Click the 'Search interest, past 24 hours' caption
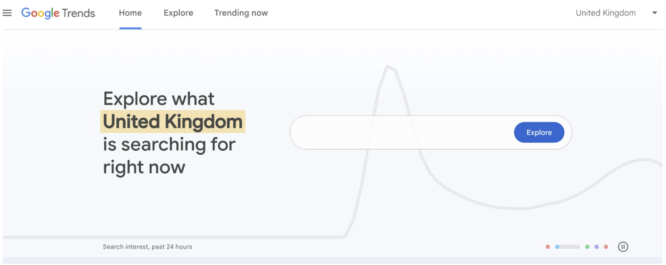The height and width of the screenshot is (265, 666). (147, 247)
